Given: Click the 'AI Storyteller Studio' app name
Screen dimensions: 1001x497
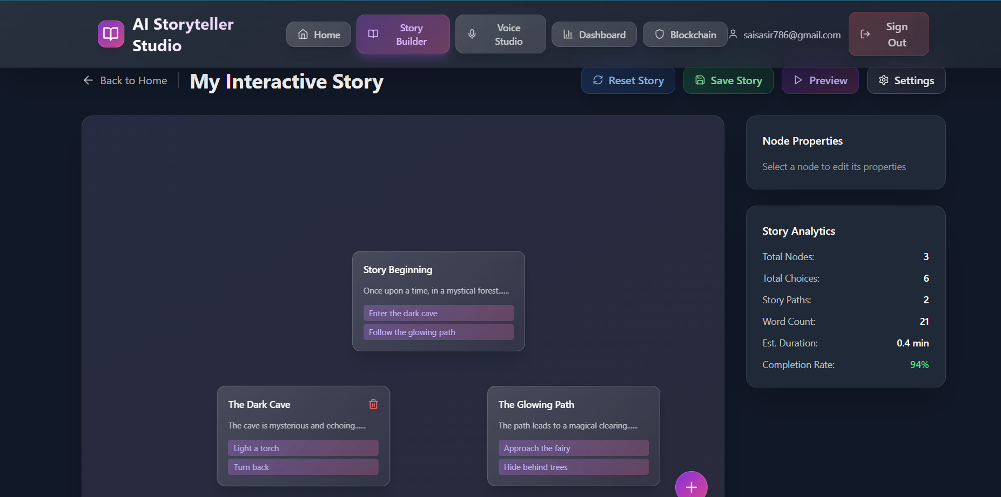Looking at the screenshot, I should (x=183, y=35).
